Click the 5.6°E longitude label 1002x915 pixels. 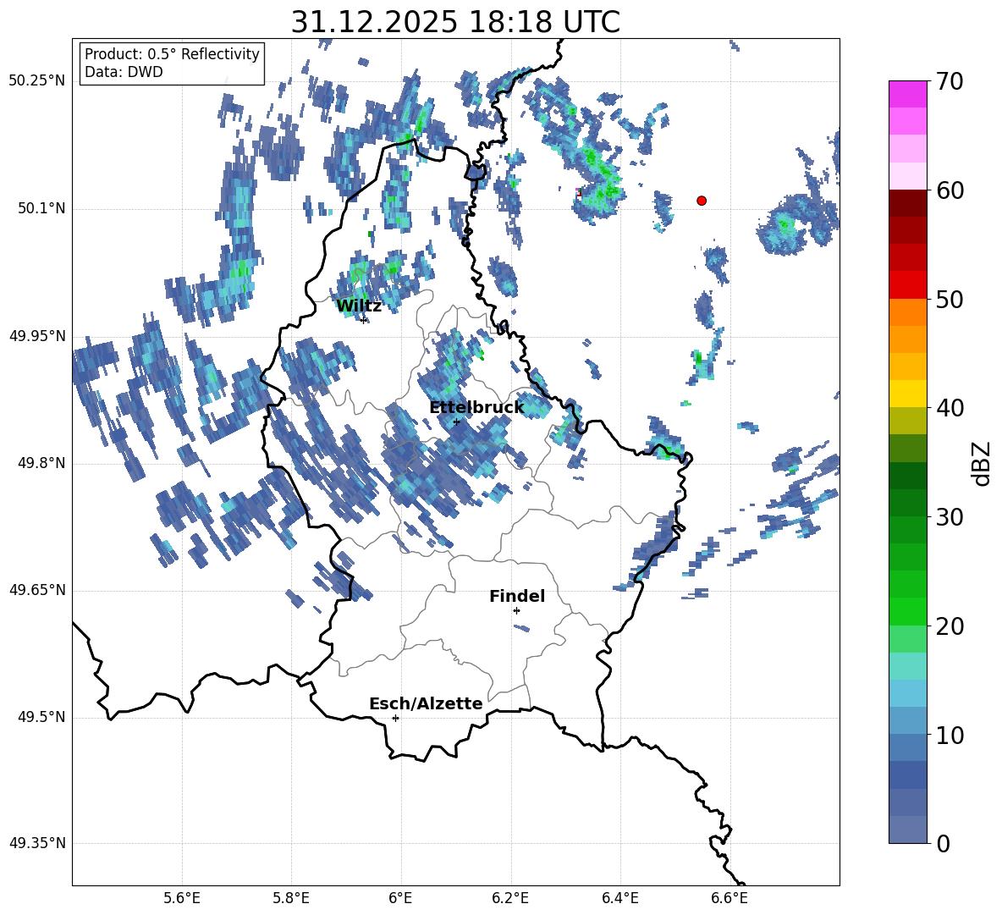click(182, 898)
